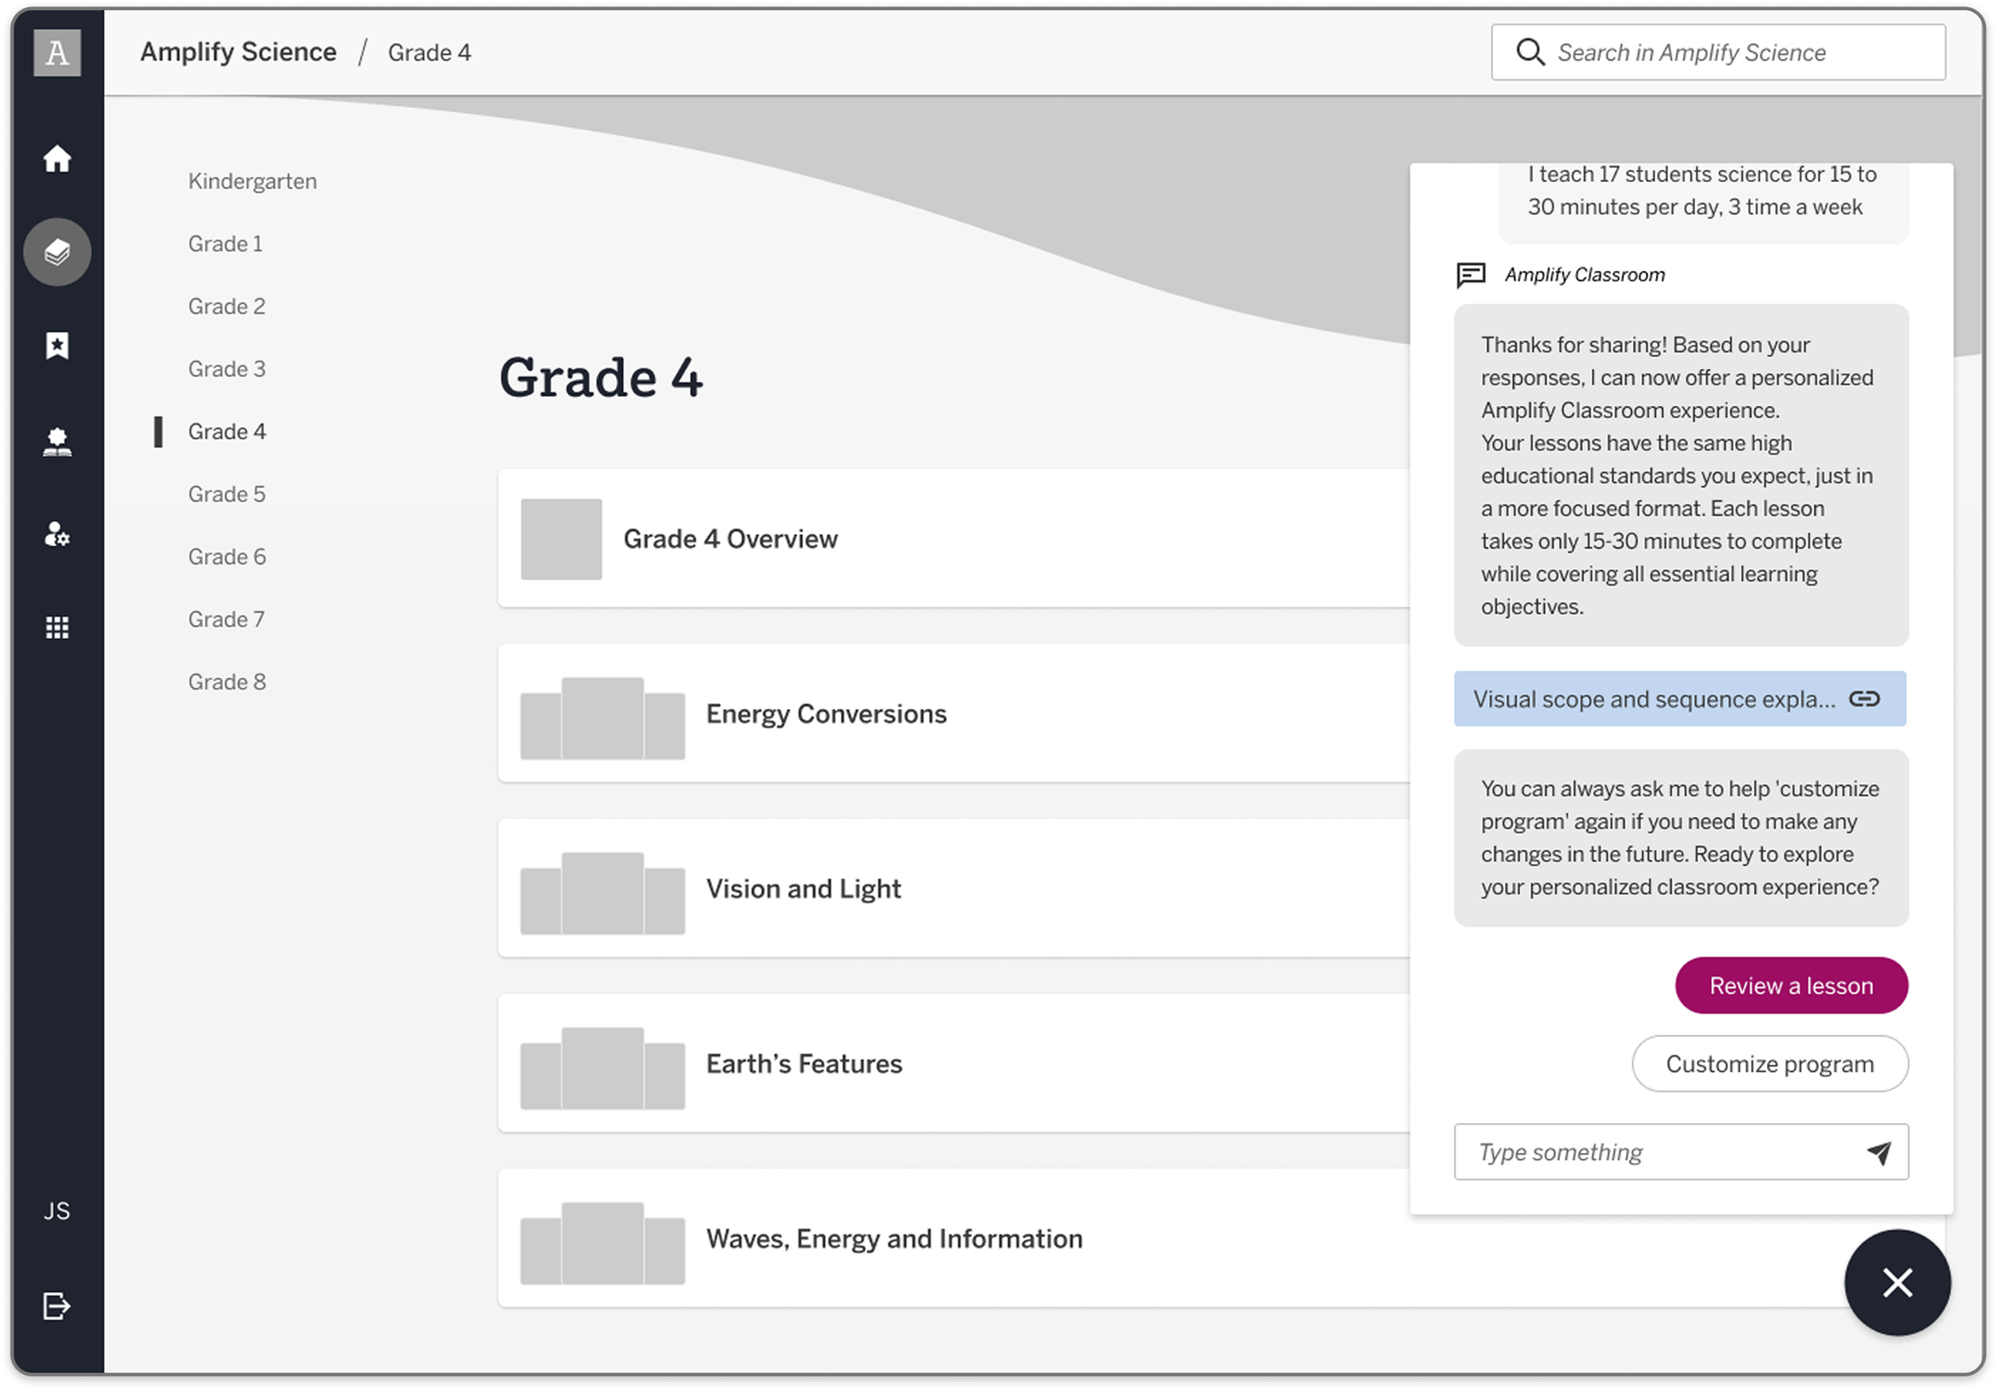The image size is (1997, 1390).
Task: Select Grade 2 in the grade list
Action: pyautogui.click(x=226, y=306)
